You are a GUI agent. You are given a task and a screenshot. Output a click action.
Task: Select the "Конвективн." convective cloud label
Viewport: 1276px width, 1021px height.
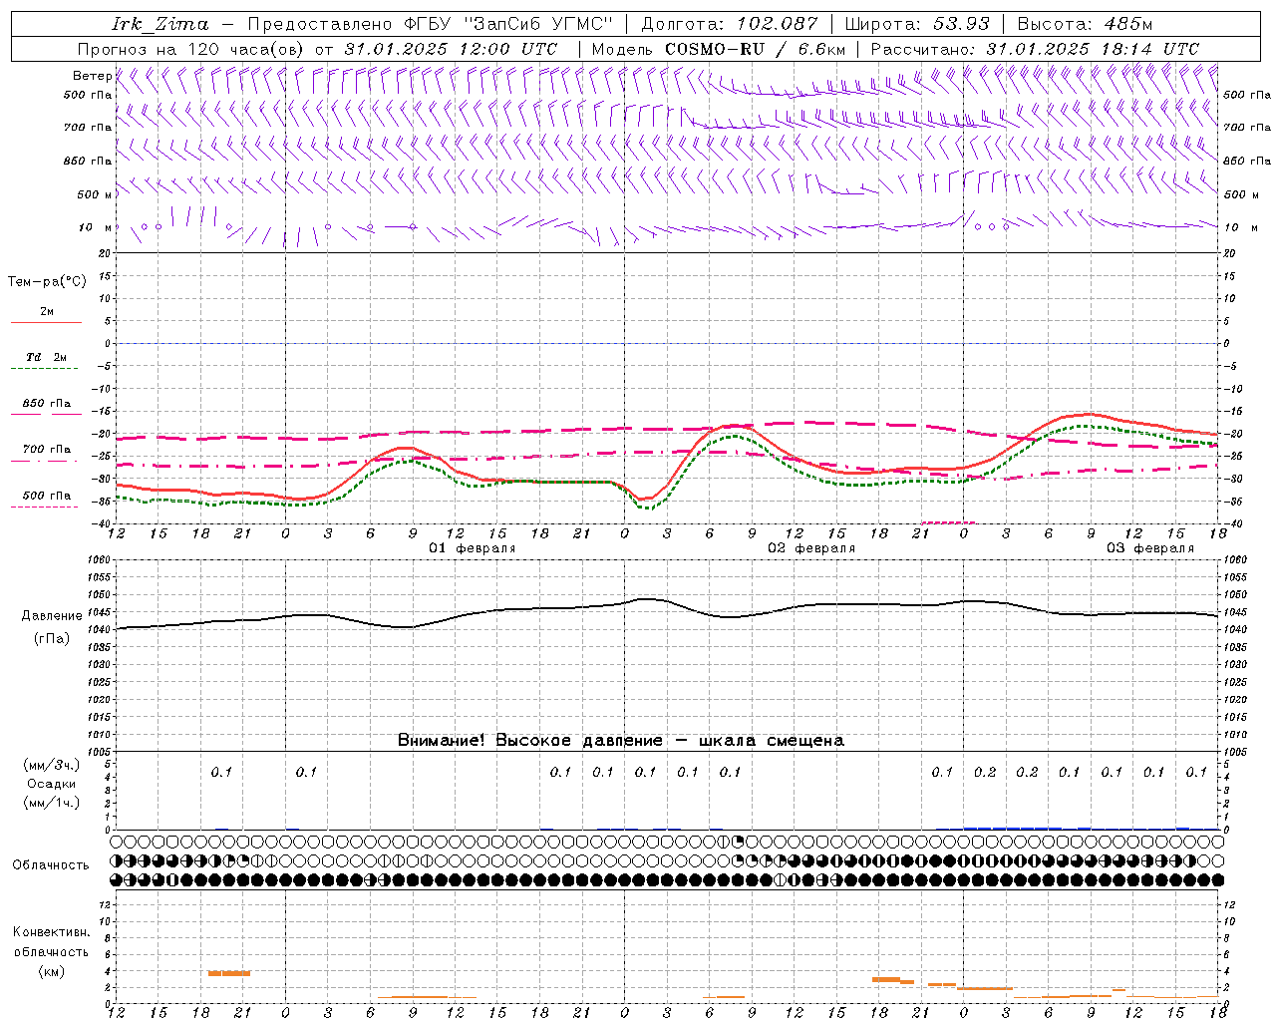pyautogui.click(x=51, y=932)
